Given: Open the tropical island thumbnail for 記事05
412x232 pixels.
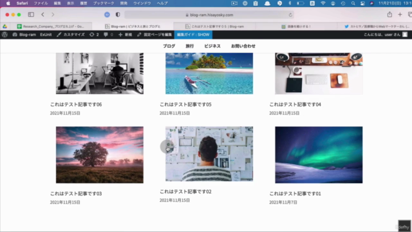Looking at the screenshot, I should tap(209, 73).
